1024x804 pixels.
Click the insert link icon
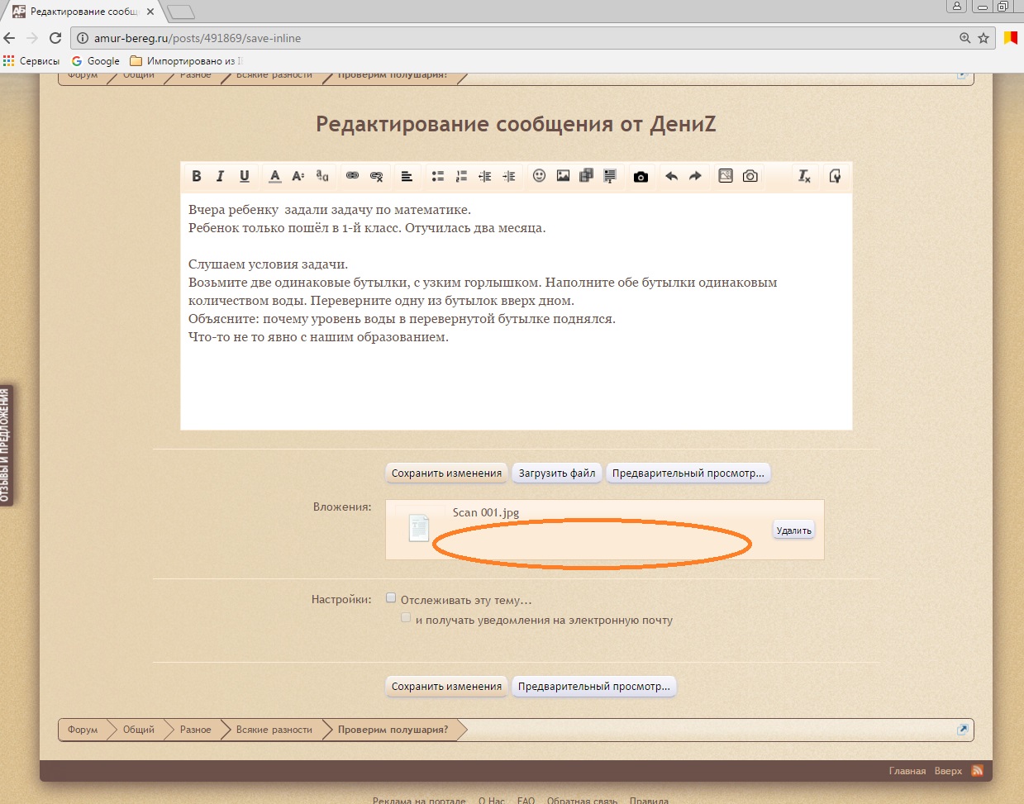(352, 176)
